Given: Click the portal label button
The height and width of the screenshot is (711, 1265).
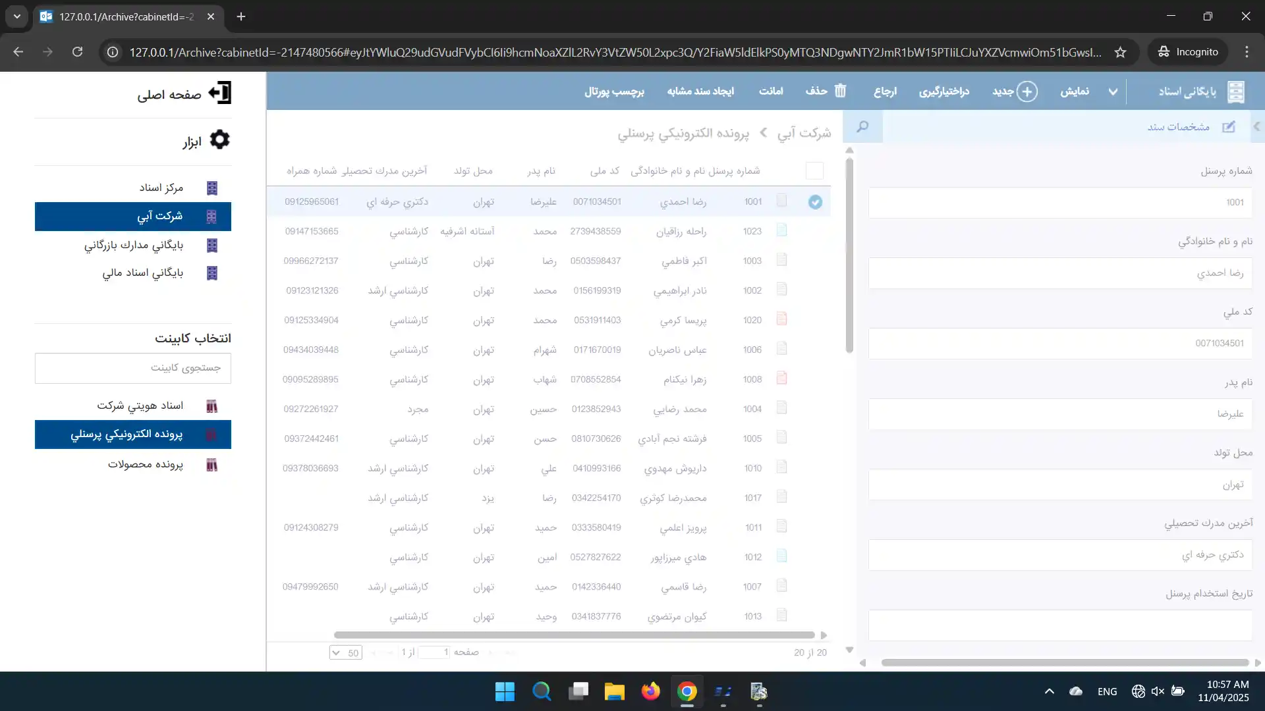Looking at the screenshot, I should pos(614,92).
